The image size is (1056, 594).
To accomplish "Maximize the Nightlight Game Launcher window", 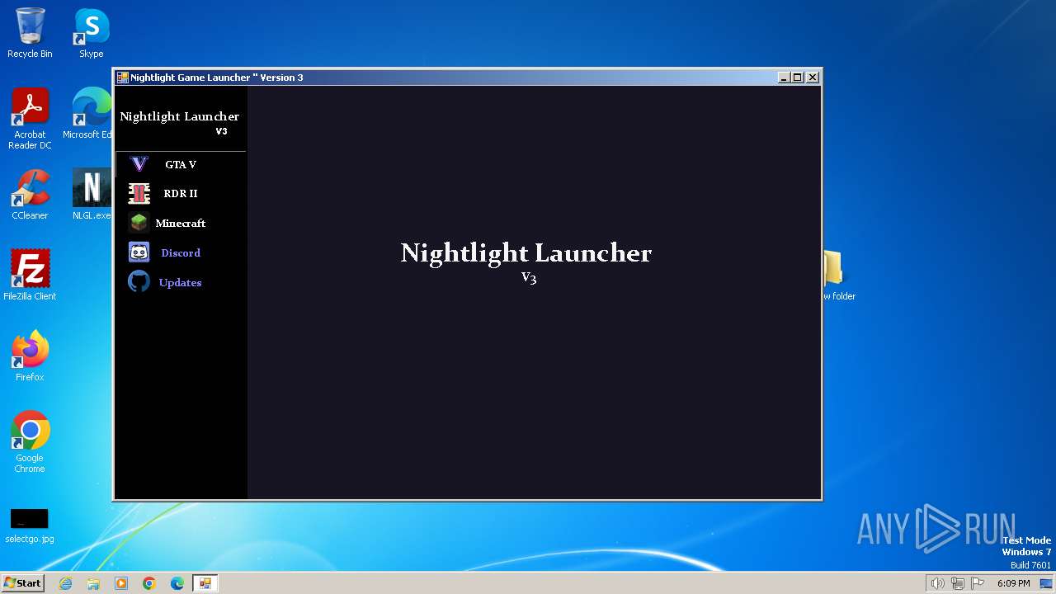I will [797, 78].
